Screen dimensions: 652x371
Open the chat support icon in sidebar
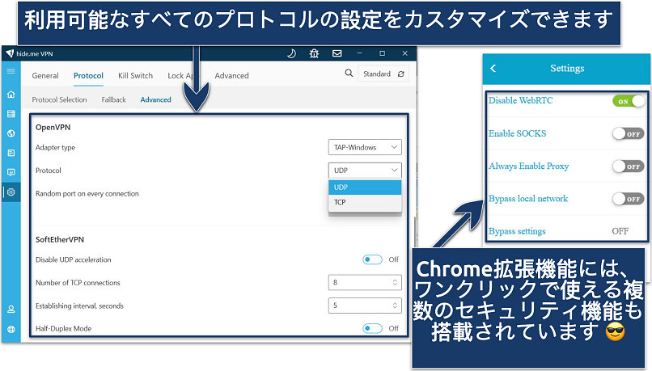pyautogui.click(x=11, y=172)
